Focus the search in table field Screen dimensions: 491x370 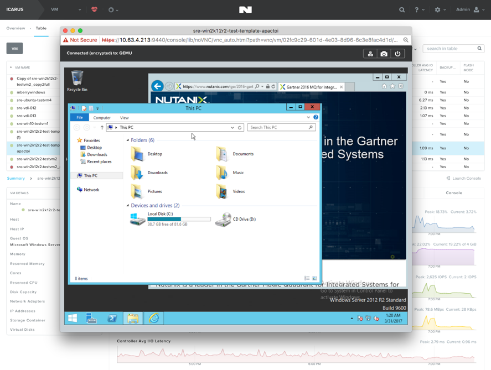point(453,49)
